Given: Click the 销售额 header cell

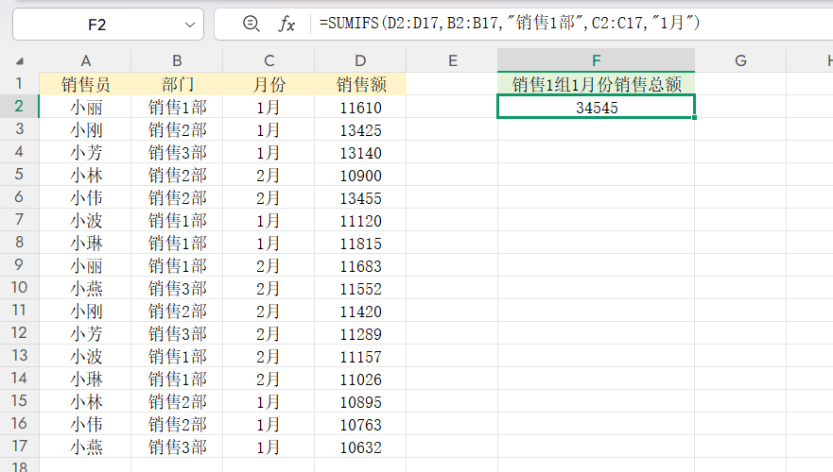Looking at the screenshot, I should pos(360,84).
